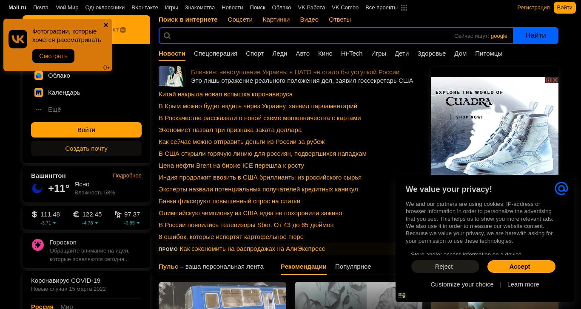Image resolution: width=581 pixels, height=309 pixels.
Task: Select the Спецоперация news tab
Action: 216,53
